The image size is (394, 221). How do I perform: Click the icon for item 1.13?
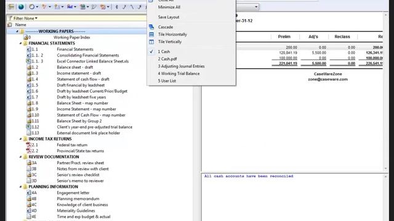tap(29, 133)
